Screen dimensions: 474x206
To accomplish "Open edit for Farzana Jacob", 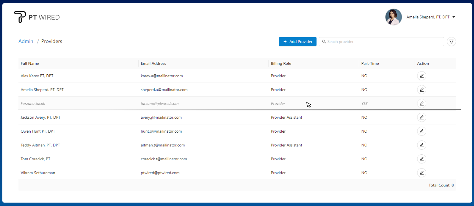I will click(421, 104).
